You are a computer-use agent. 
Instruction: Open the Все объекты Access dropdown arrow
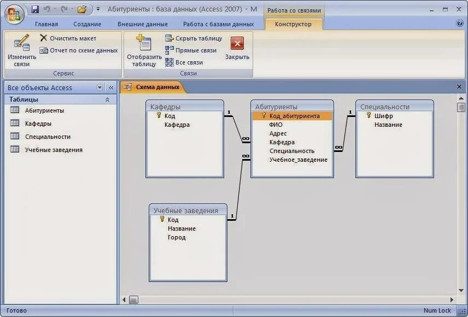(x=100, y=87)
